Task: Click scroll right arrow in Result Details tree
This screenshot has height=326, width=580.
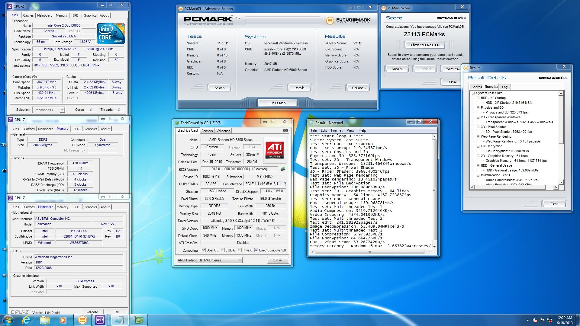Action: click(x=556, y=187)
